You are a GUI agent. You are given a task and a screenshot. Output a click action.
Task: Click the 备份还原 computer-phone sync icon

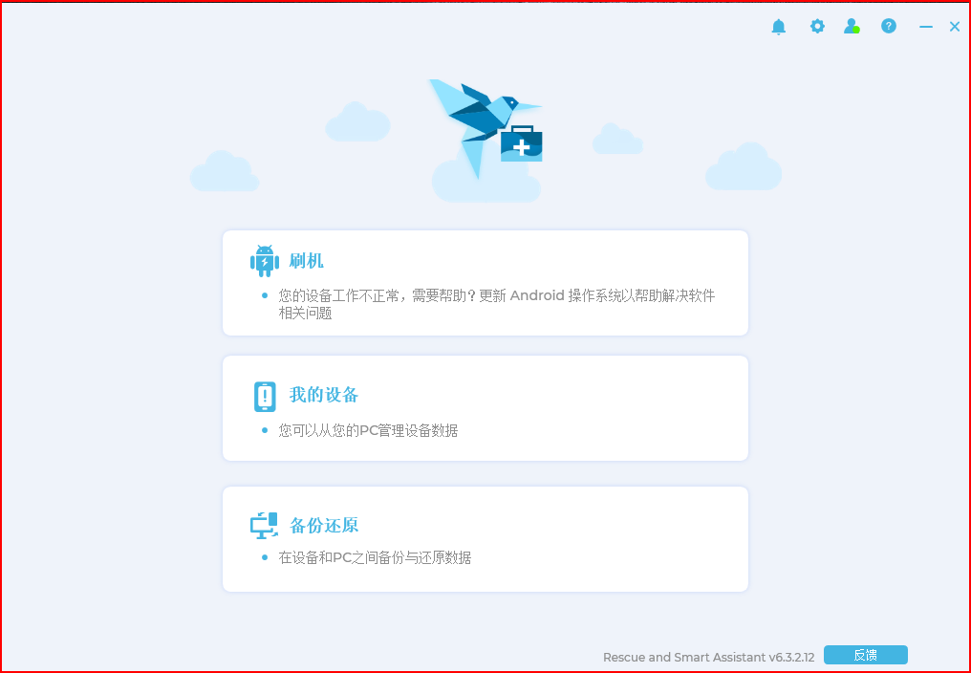(265, 526)
